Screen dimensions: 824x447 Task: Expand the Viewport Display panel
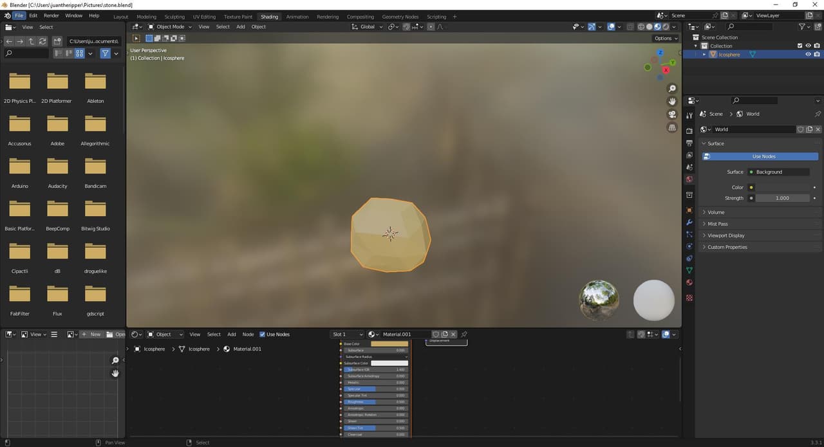(x=760, y=235)
